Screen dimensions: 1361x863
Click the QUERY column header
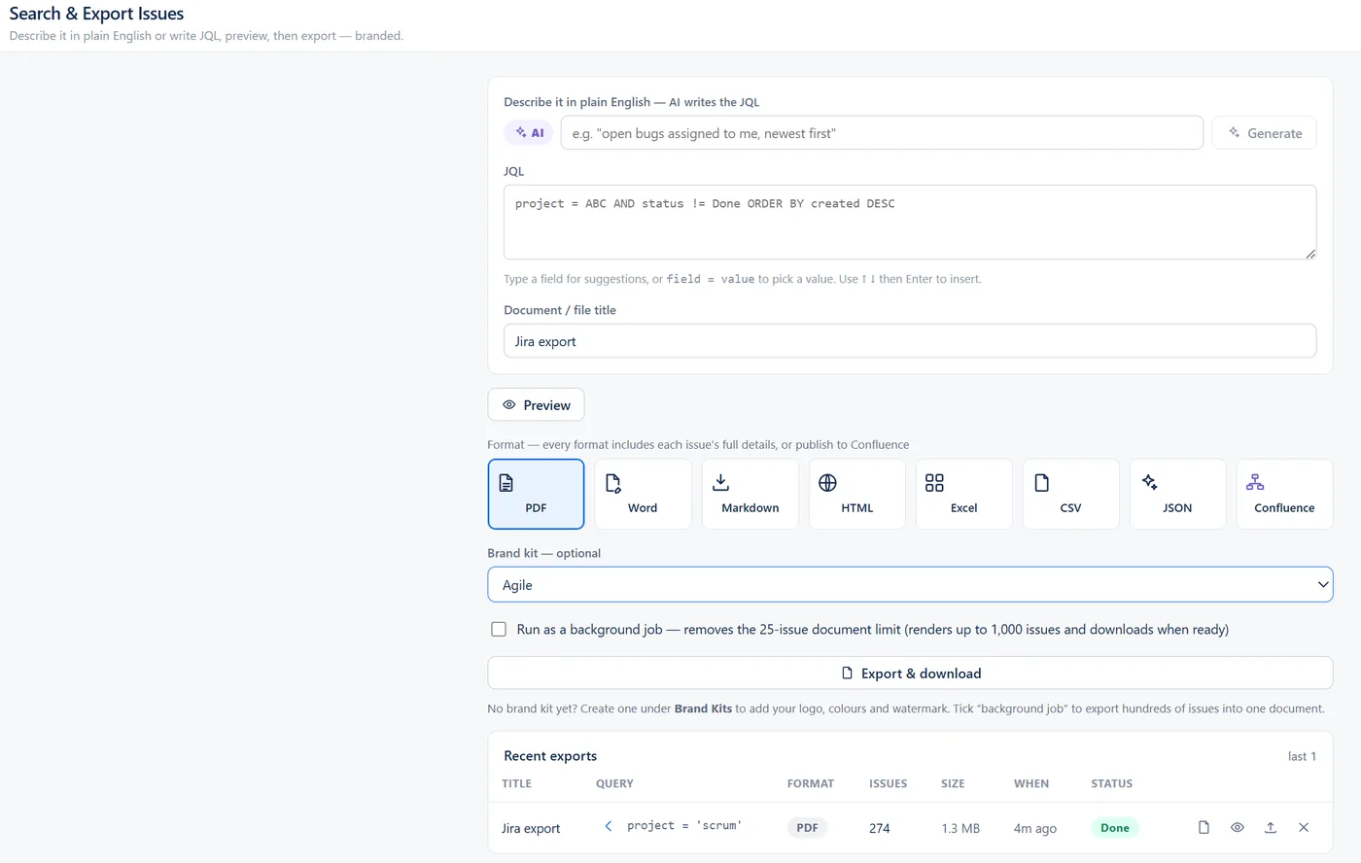tap(614, 783)
